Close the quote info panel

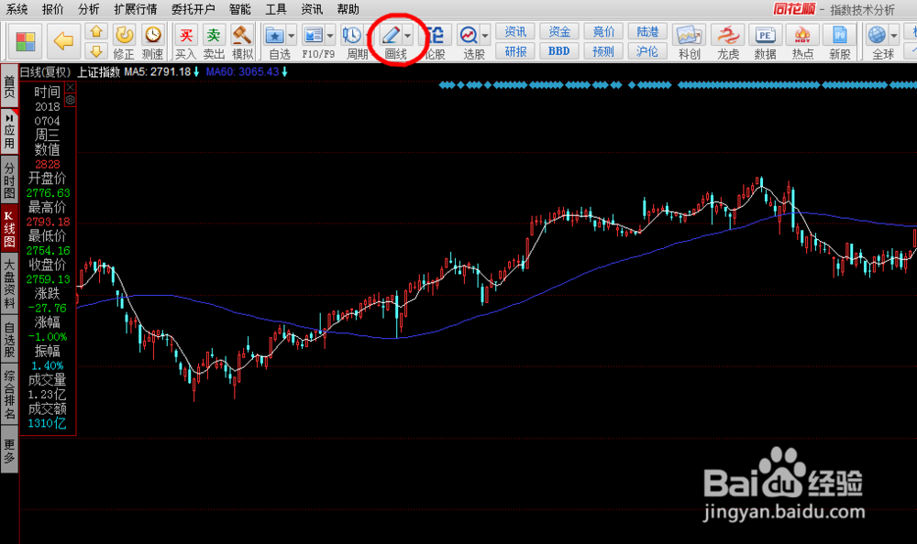tap(71, 88)
